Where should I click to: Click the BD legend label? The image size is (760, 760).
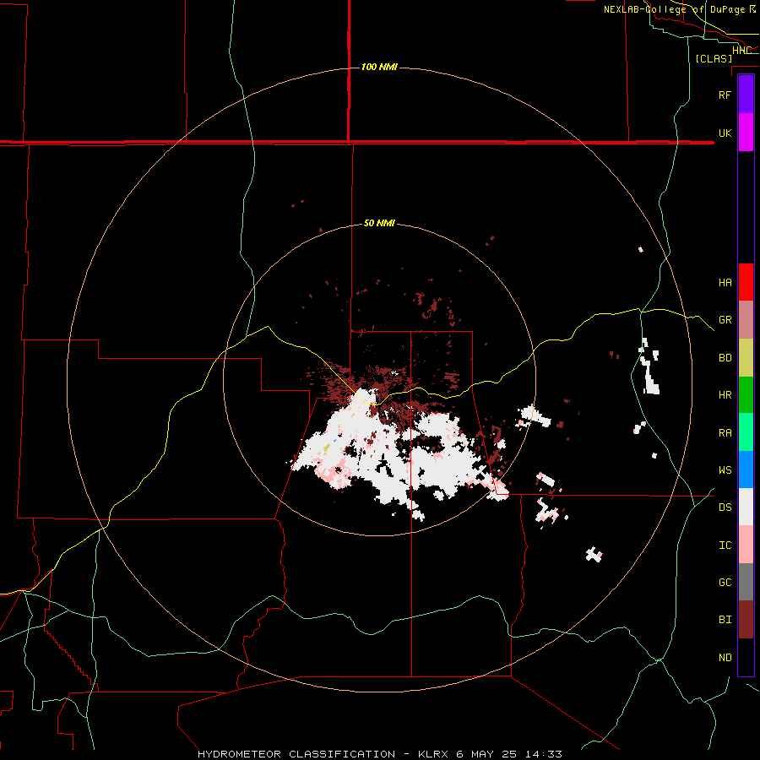[x=725, y=358]
